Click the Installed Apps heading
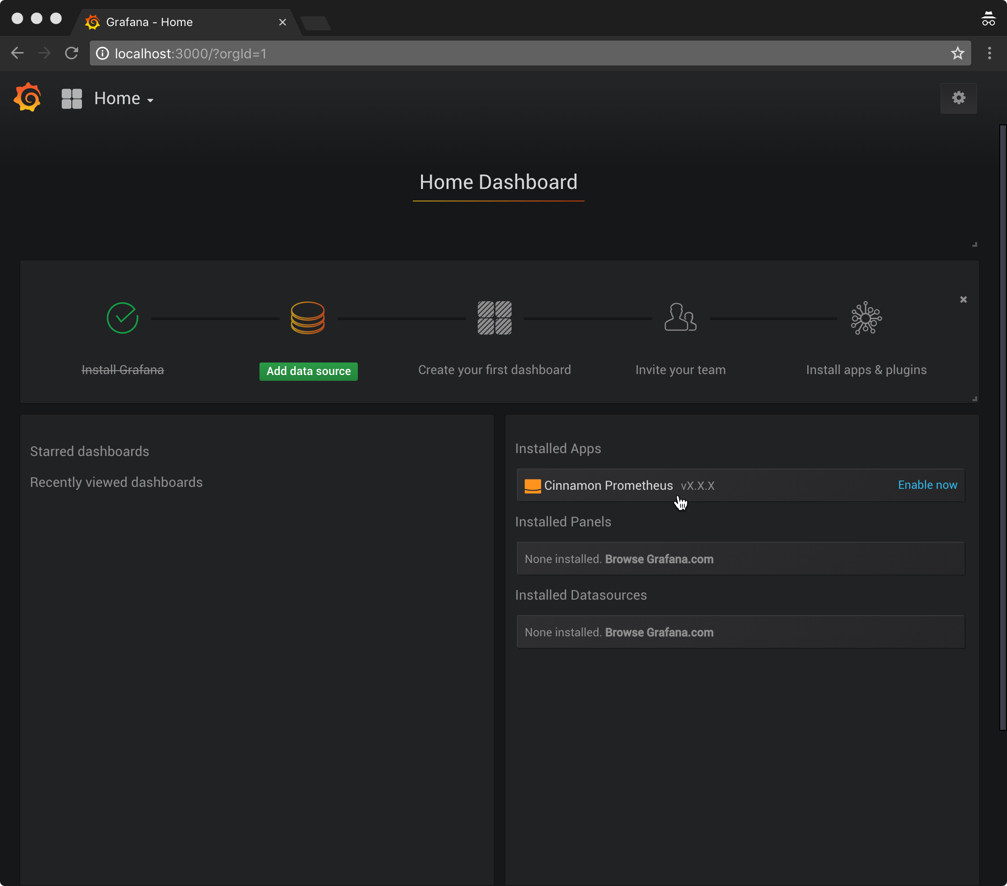Viewport: 1007px width, 886px height. click(558, 448)
